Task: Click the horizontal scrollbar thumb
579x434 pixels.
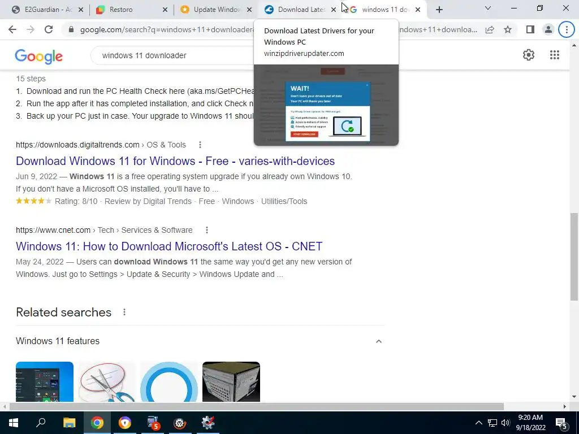Action: [x=257, y=406]
